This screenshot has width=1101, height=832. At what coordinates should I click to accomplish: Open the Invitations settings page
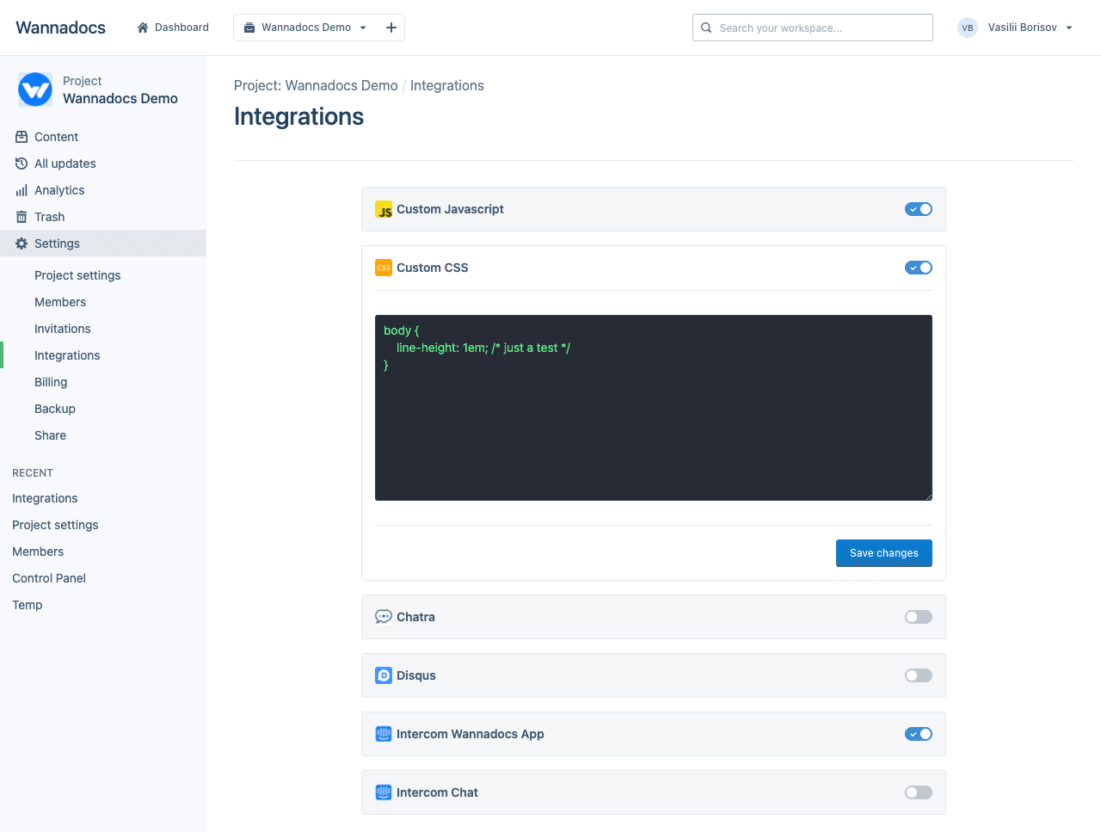(63, 329)
